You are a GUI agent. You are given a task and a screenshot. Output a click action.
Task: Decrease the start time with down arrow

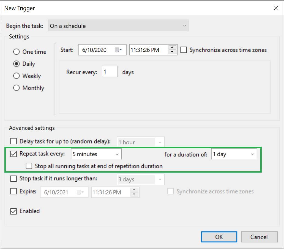coord(173,52)
